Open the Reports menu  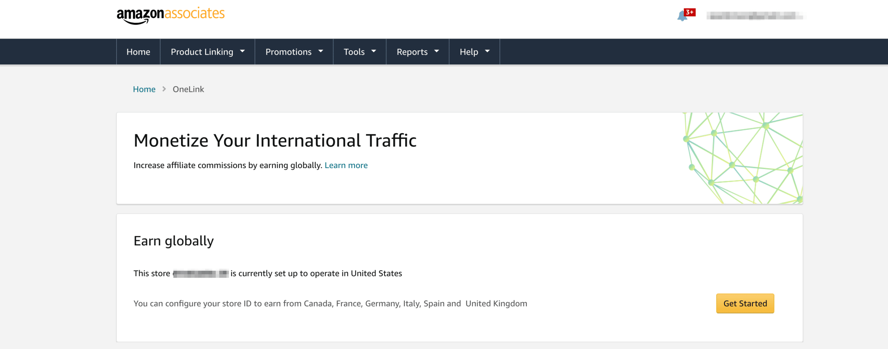tap(417, 52)
